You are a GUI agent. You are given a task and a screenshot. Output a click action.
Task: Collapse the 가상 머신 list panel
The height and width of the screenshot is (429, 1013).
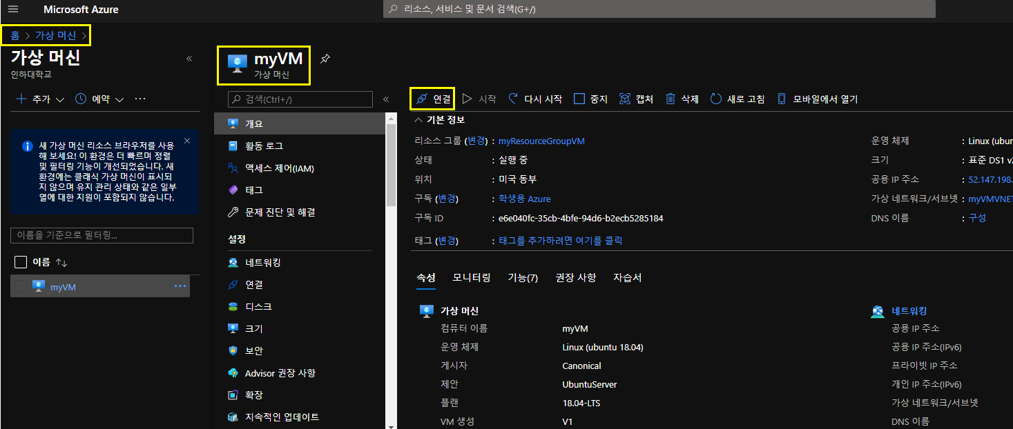(x=189, y=59)
